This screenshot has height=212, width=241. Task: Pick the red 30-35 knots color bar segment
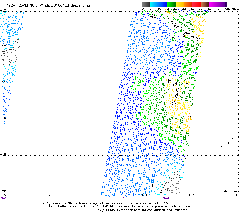(197, 4)
